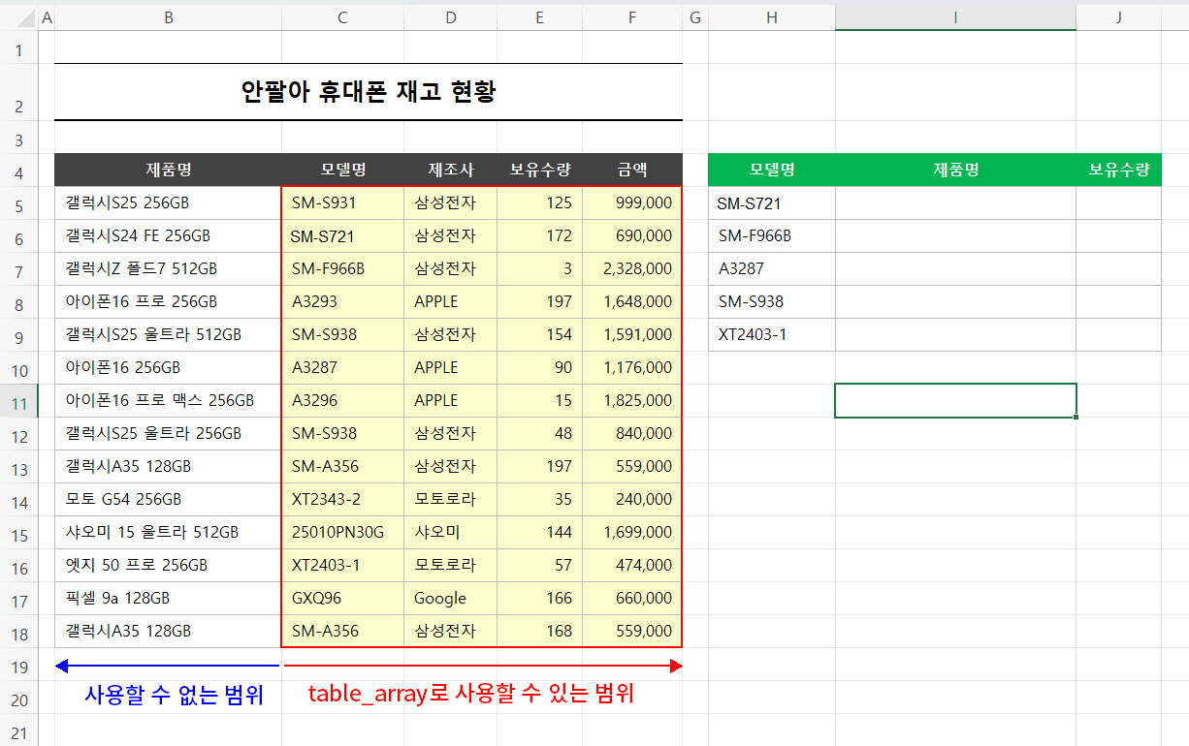The height and width of the screenshot is (746, 1189).
Task: Select quantity cell 144
Action: (x=540, y=533)
